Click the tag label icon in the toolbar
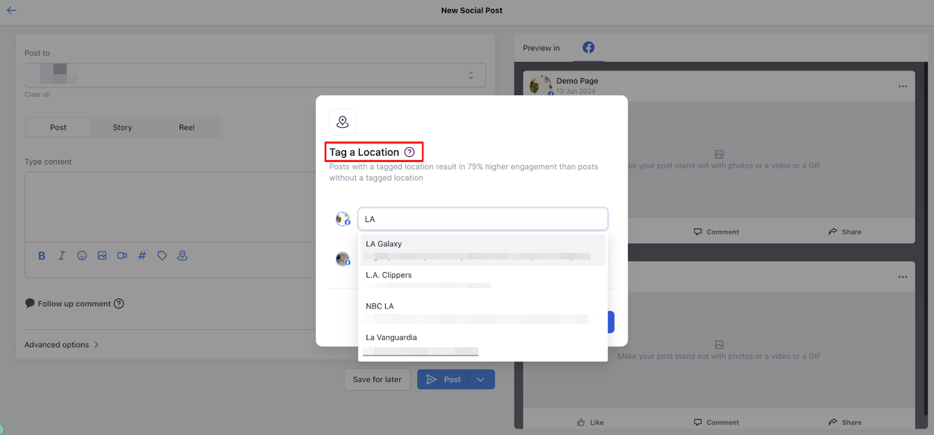Screen dimensions: 934x435 point(162,256)
